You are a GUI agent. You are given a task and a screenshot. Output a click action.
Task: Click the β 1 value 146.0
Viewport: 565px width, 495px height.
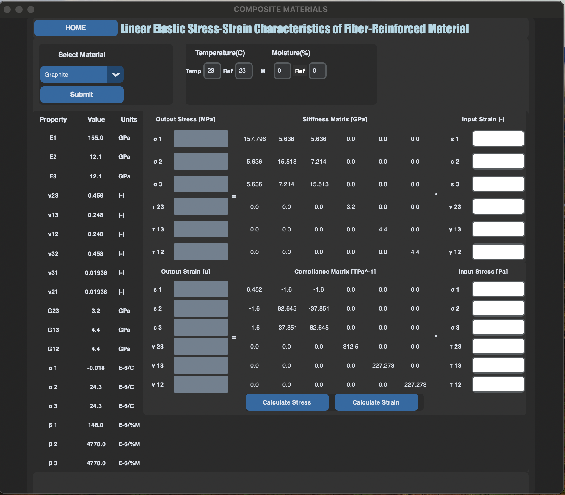pyautogui.click(x=96, y=425)
